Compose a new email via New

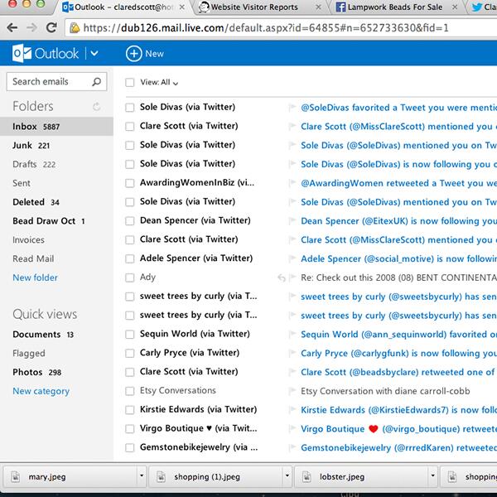click(145, 53)
